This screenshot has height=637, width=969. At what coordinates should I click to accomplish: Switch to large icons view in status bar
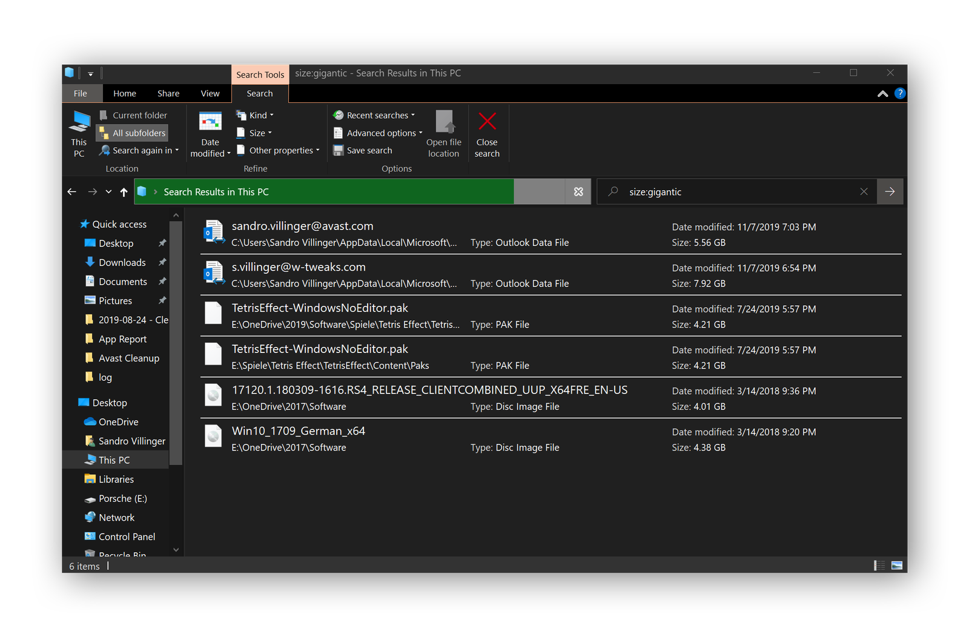click(x=897, y=566)
